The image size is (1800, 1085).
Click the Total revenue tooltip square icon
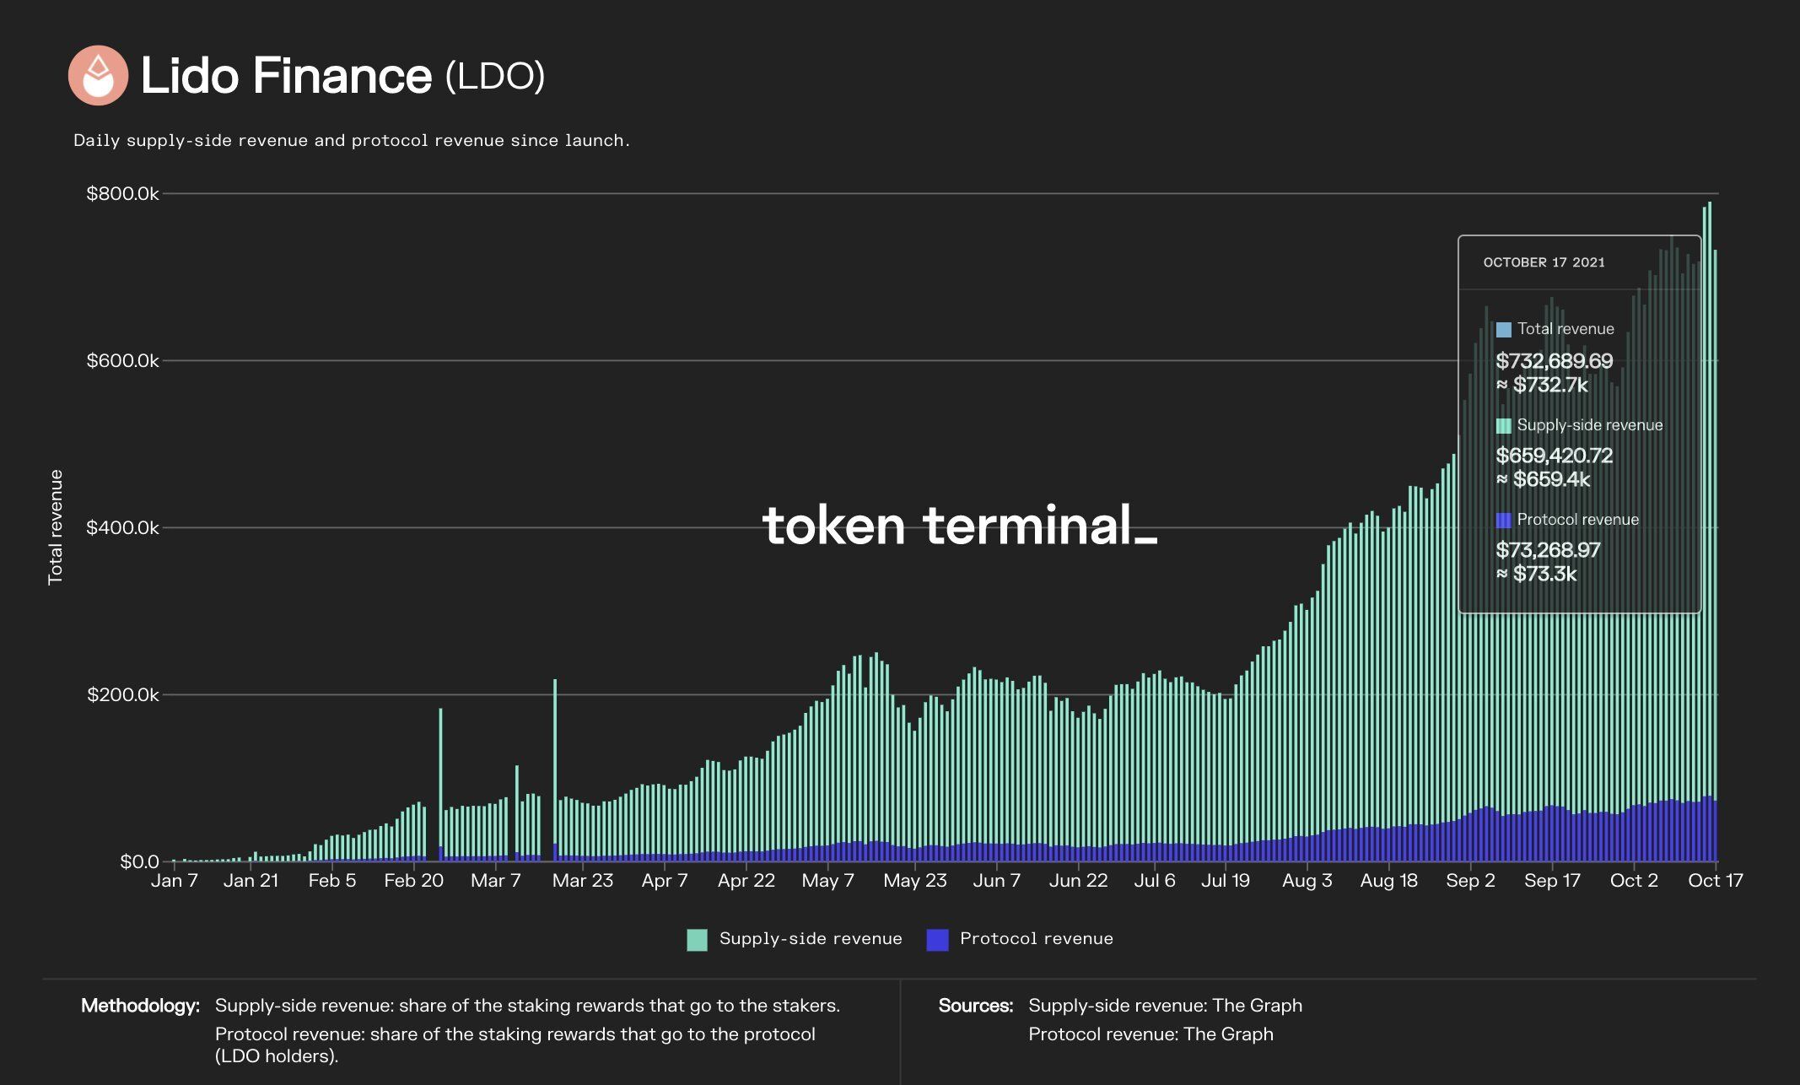1503,330
